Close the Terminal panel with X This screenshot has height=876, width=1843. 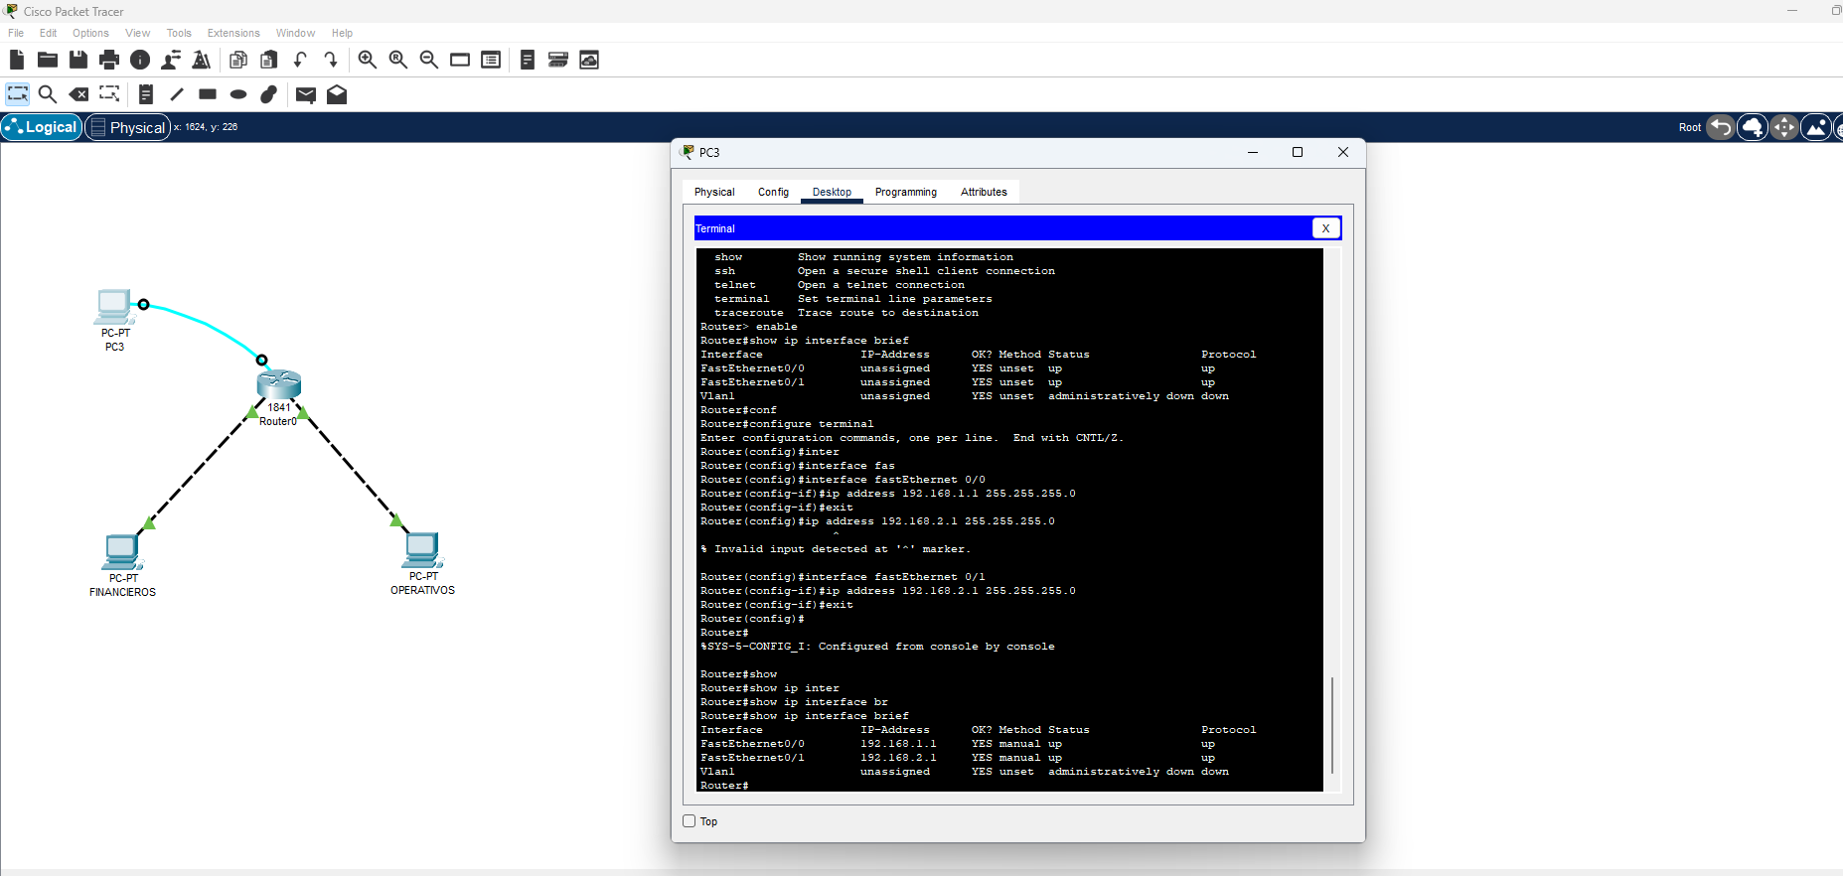pos(1325,228)
